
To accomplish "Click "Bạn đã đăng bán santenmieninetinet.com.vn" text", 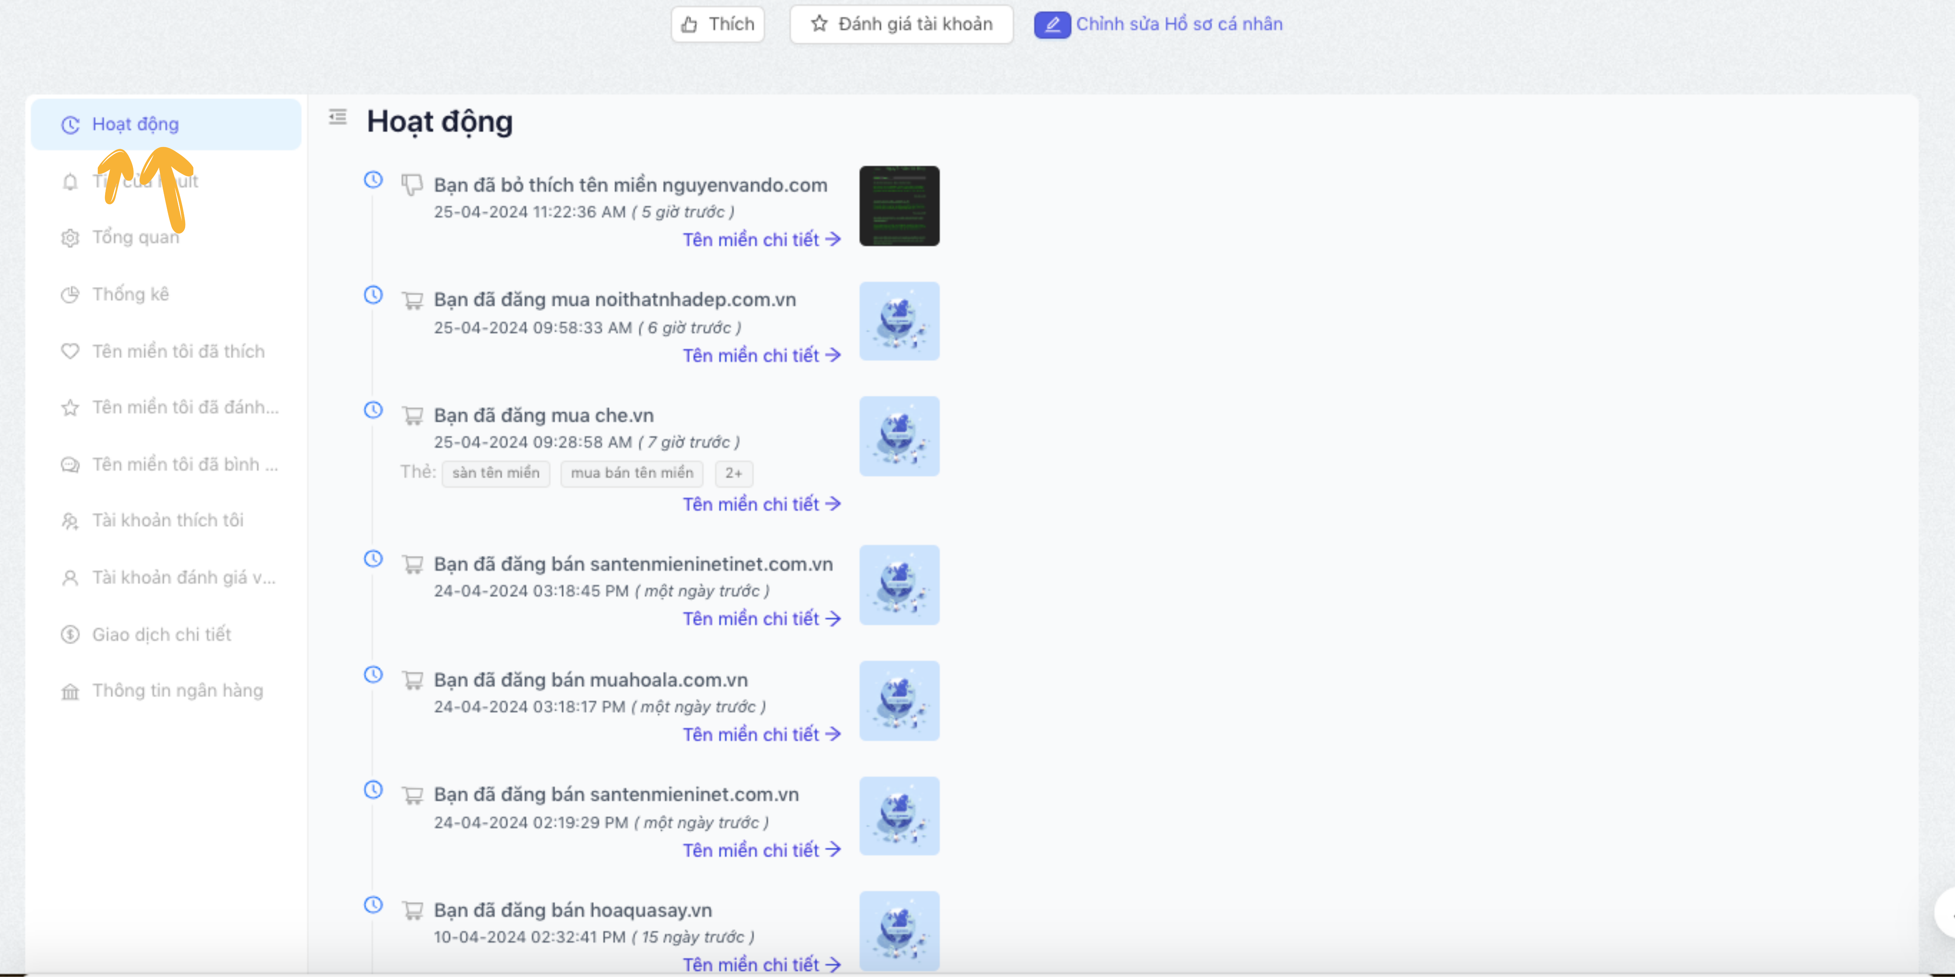I will [x=633, y=564].
